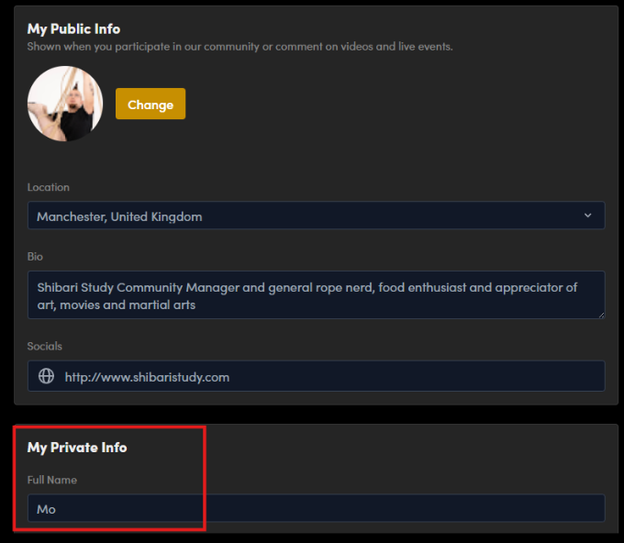
Task: Click the profile avatar picture
Action: pos(65,104)
